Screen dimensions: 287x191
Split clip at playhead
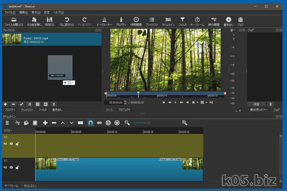click(80, 123)
